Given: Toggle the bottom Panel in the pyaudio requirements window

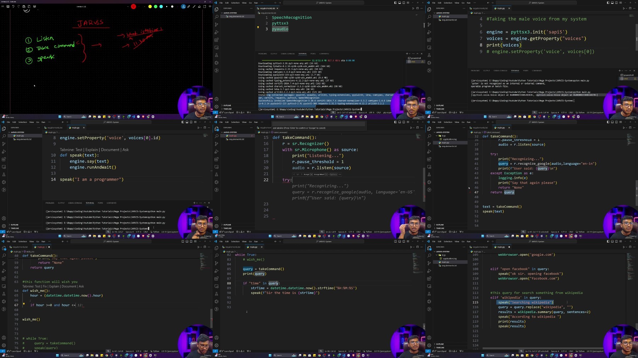Looking at the screenshot, I should coord(399,2).
